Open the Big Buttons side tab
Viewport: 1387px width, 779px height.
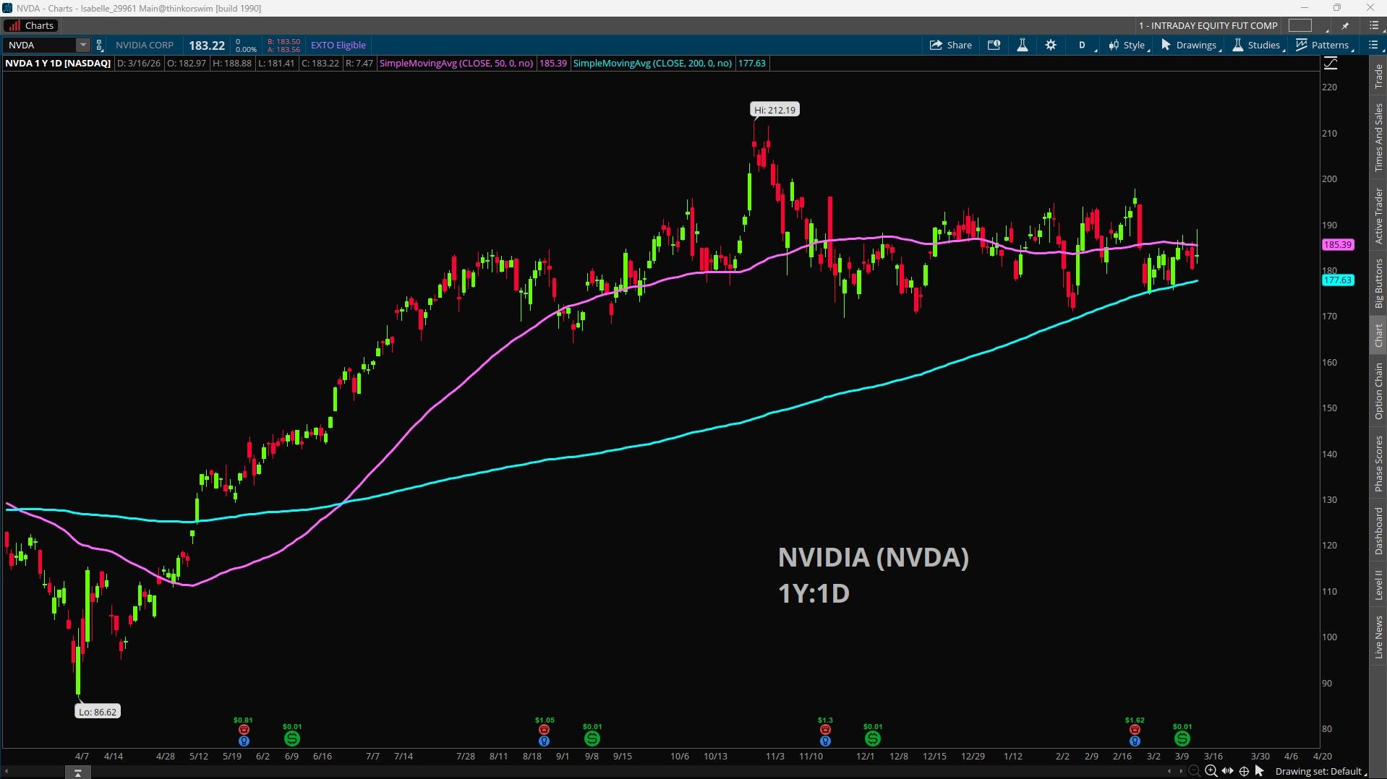click(x=1379, y=283)
